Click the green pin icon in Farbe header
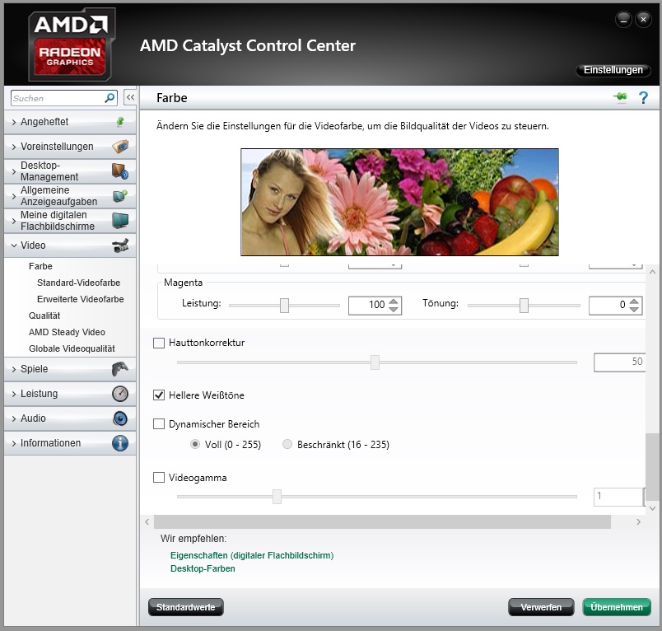Screen dimensions: 662x631 (x=620, y=97)
